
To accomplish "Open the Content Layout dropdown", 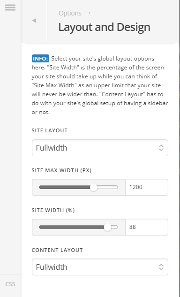I will 100,267.
